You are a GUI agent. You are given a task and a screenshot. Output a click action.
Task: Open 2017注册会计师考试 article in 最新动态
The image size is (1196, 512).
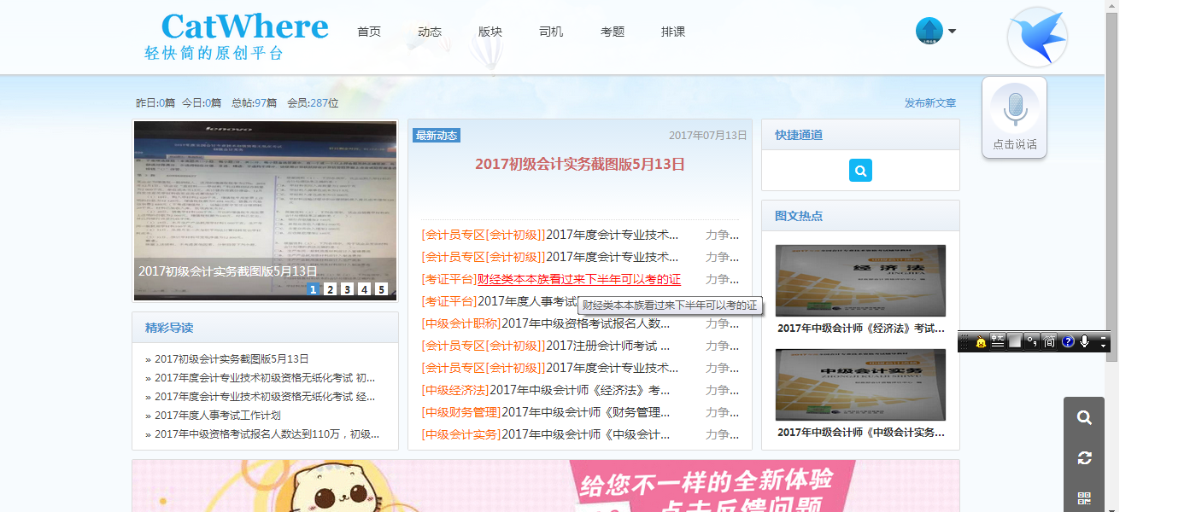coord(607,346)
